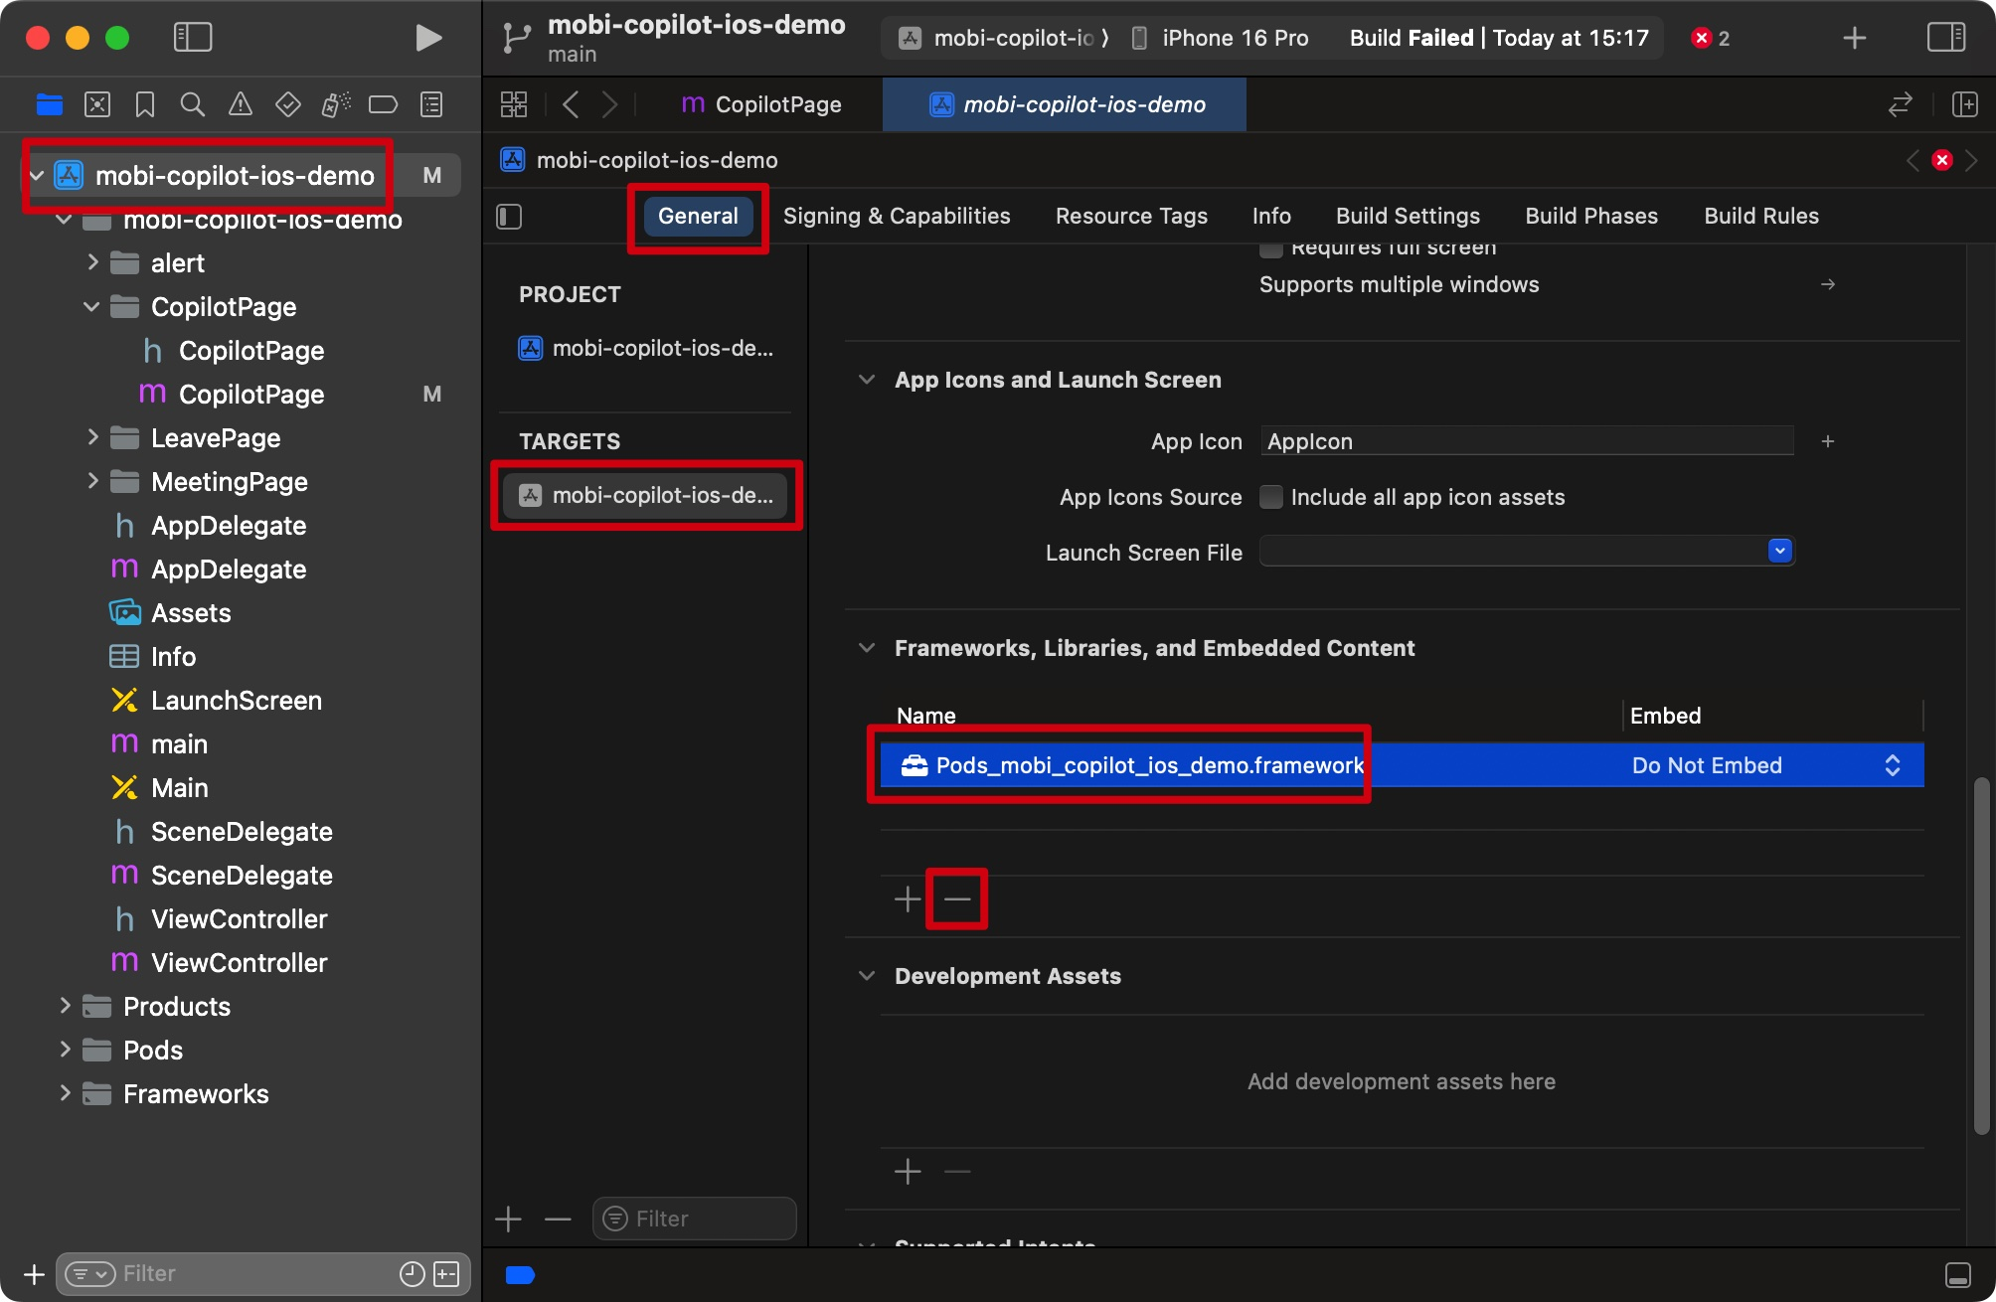Show the red error count badge
1996x1302 pixels.
(x=1711, y=38)
